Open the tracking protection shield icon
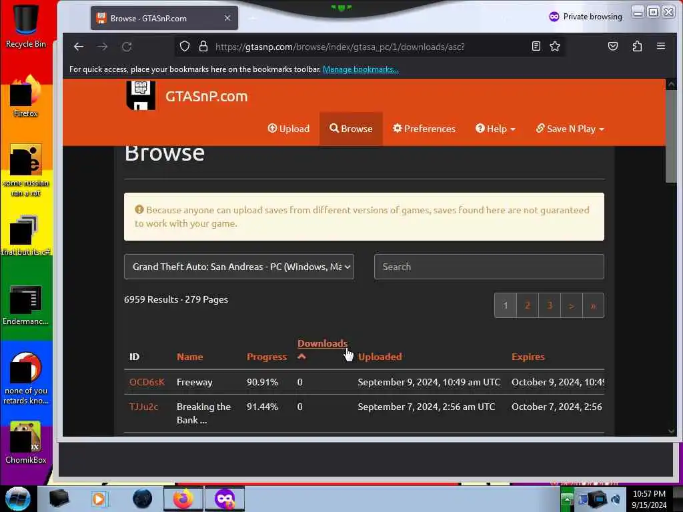 tap(185, 46)
